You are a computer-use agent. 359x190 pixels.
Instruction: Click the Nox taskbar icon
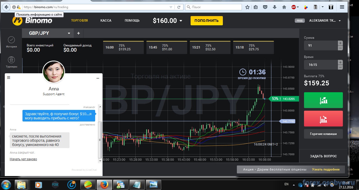[55, 184]
